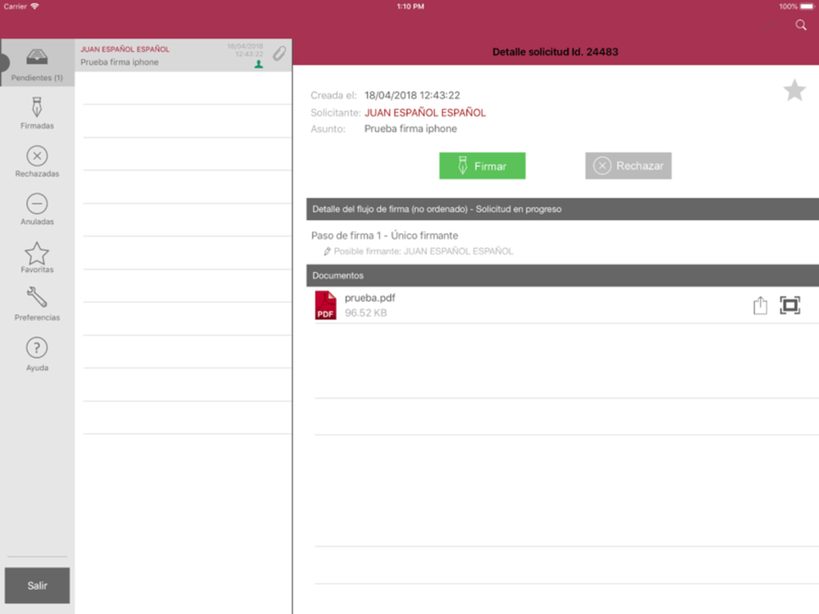This screenshot has width=819, height=614.
Task: Click the Rechazar button
Action: click(628, 166)
